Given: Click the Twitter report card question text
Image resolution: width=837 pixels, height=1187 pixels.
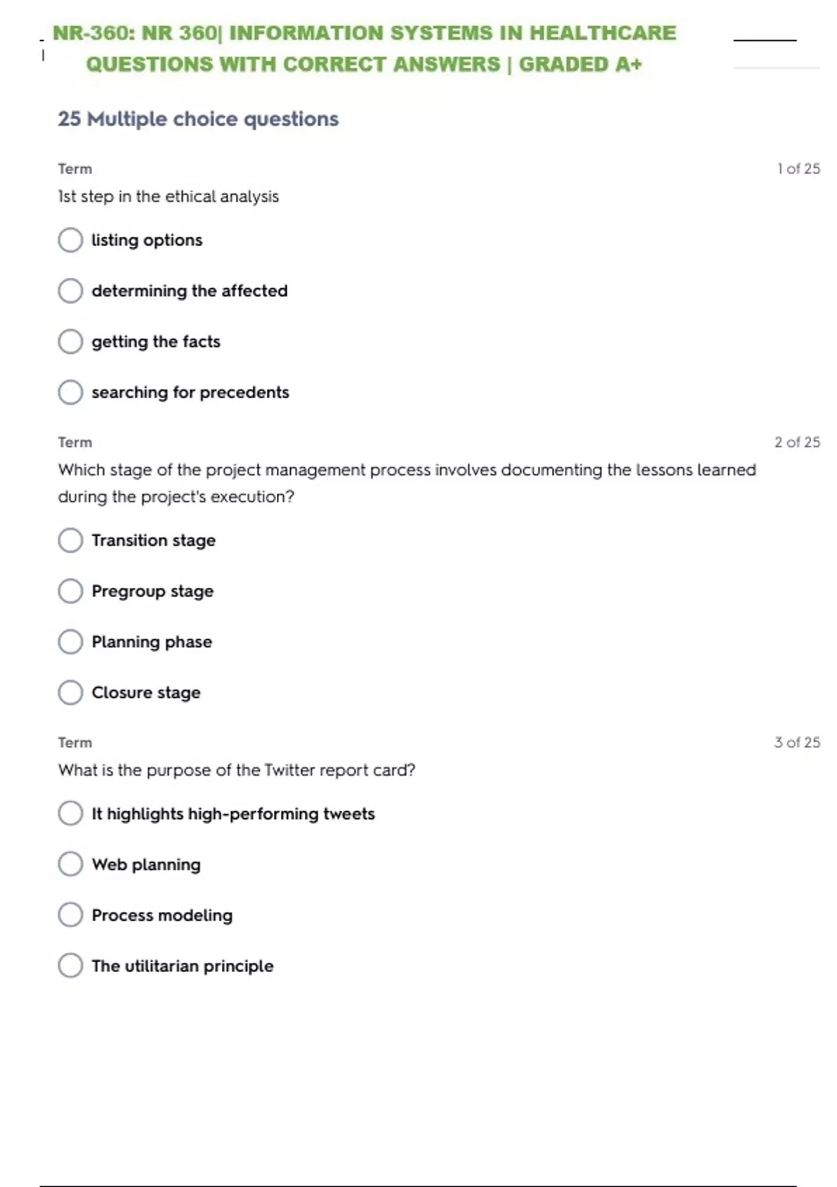Looking at the screenshot, I should point(236,770).
